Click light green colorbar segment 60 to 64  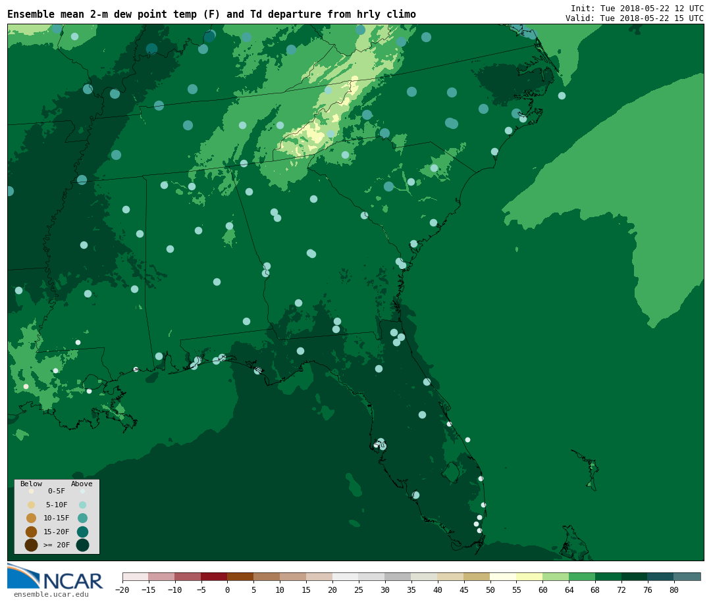pos(556,576)
